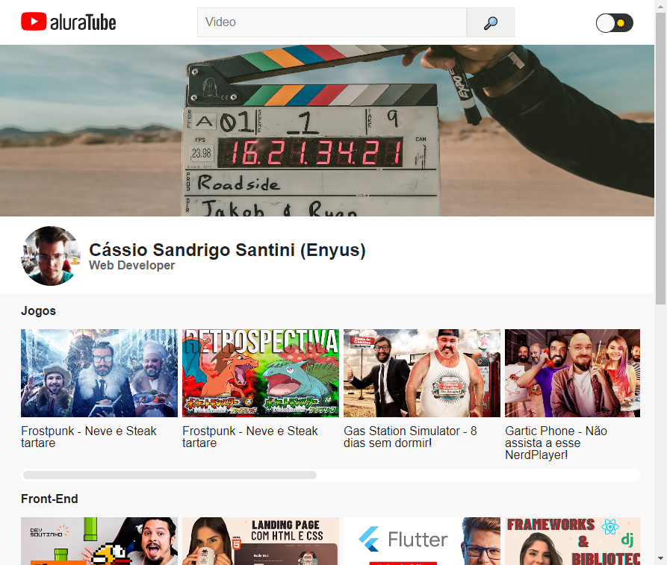Open the Gartic Phone video thumbnail
667x565 pixels.
pyautogui.click(x=572, y=373)
